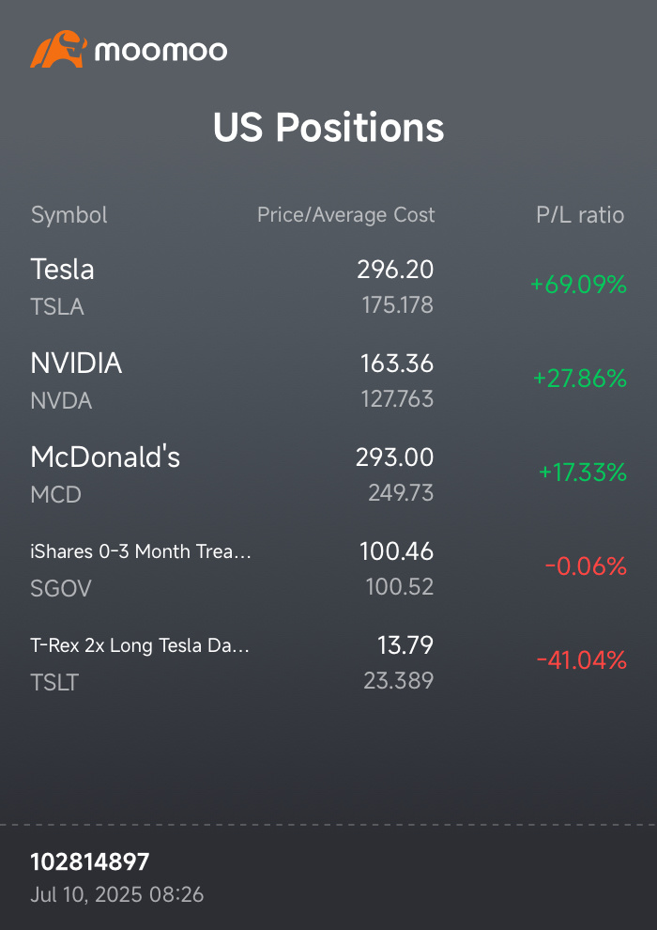This screenshot has height=930, width=657.
Task: Sort by Price/Average Cost column header
Action: 346,215
